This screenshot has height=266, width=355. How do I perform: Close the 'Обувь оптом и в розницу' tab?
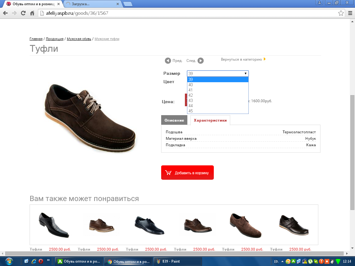(x=59, y=4)
